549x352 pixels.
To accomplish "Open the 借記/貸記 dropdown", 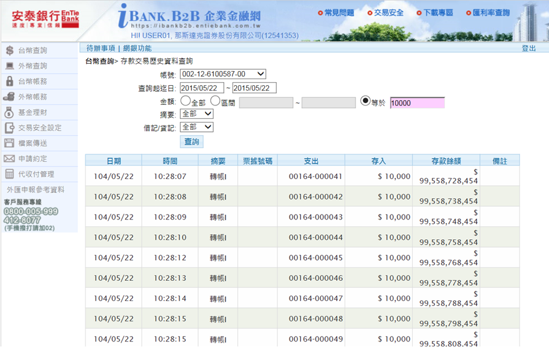I will pos(196,127).
